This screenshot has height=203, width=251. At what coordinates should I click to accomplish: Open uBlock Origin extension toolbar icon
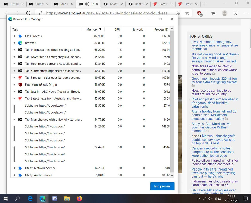click(200, 13)
